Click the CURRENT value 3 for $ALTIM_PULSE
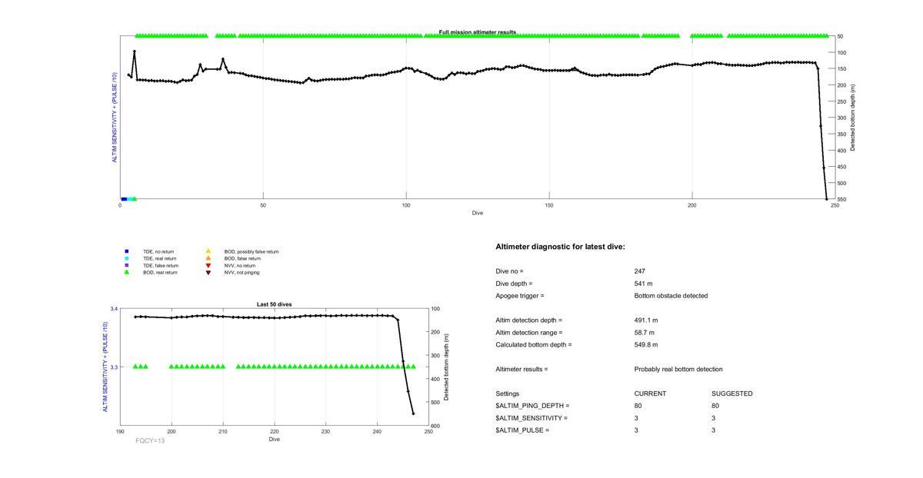The width and height of the screenshot is (923, 478). click(x=637, y=430)
